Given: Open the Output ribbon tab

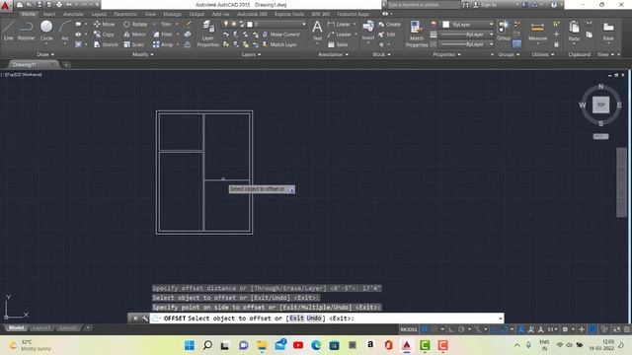Looking at the screenshot, I should coord(197,14).
